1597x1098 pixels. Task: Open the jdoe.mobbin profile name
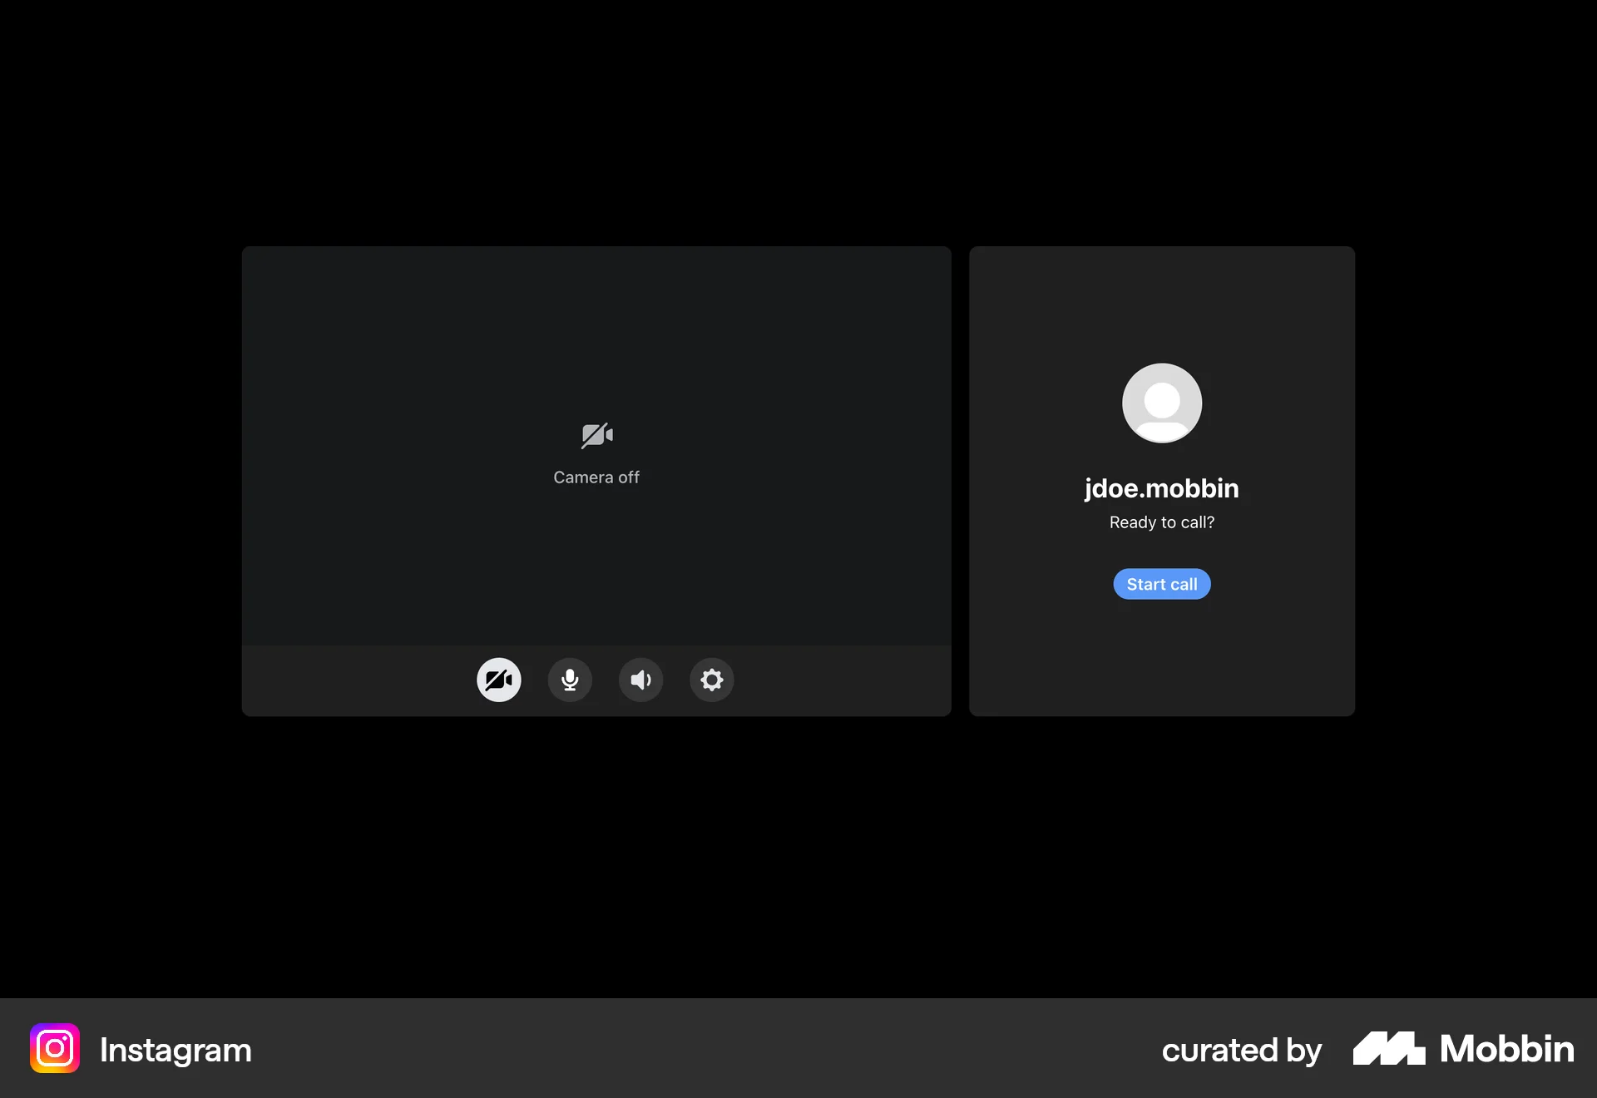pos(1161,488)
